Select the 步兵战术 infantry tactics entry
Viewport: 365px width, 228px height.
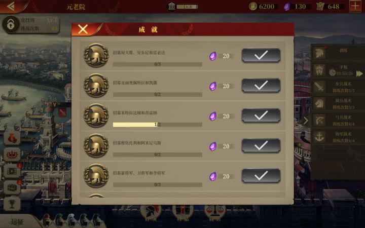point(338,87)
